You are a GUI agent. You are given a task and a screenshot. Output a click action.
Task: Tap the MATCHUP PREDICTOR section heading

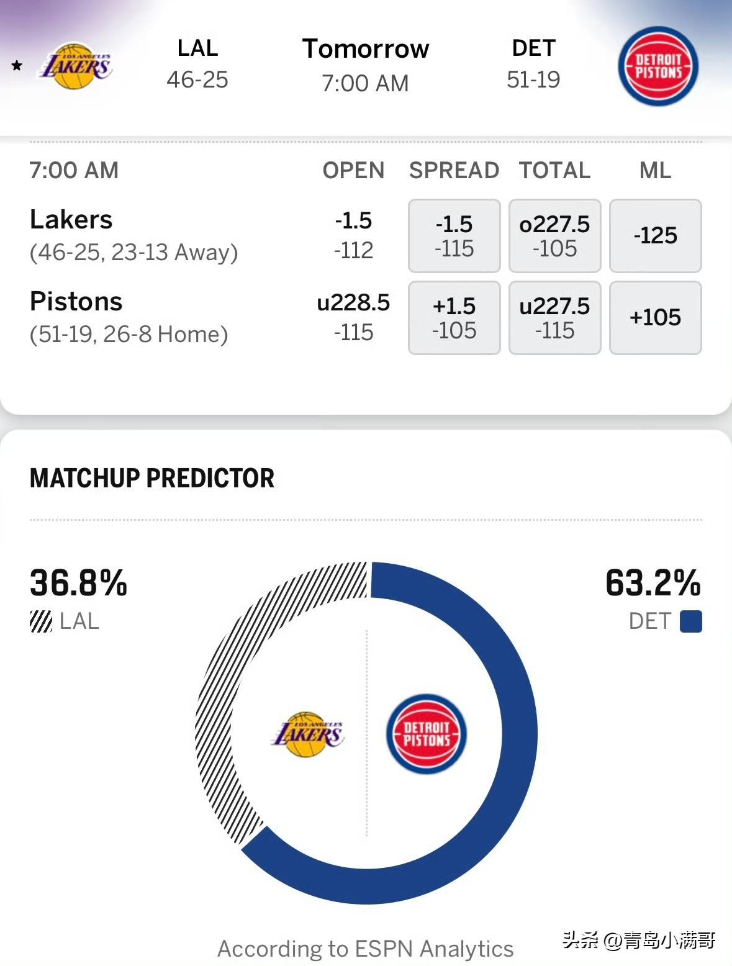[x=152, y=478]
